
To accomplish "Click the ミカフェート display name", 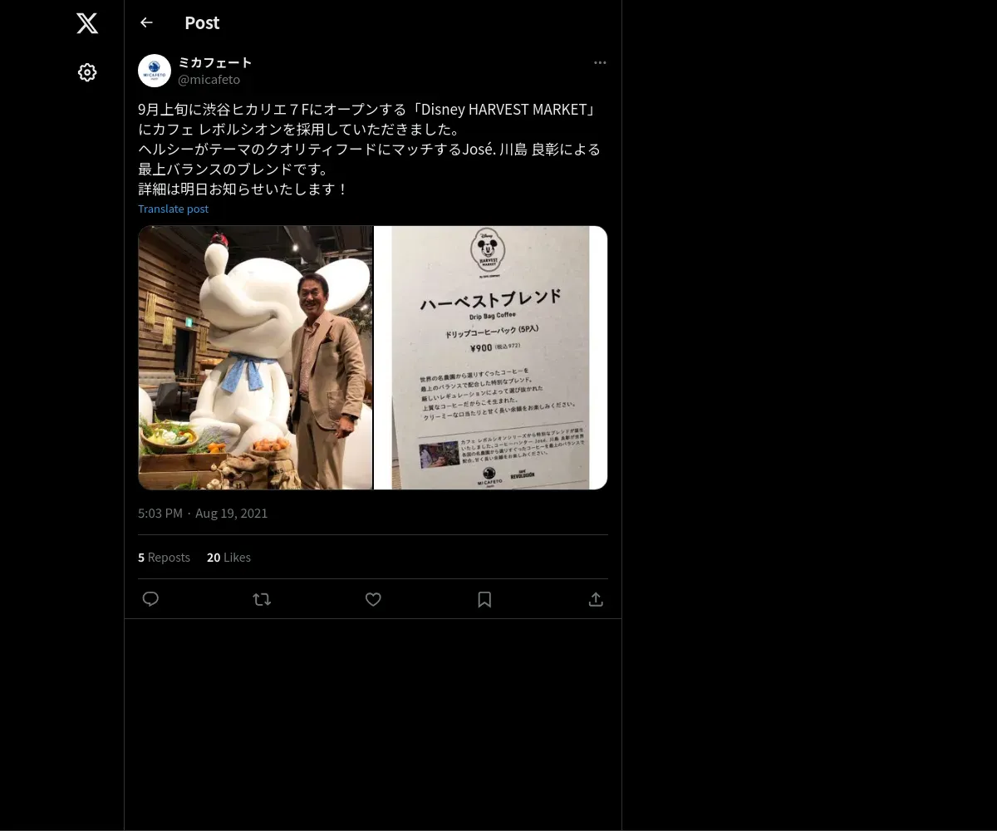I will [215, 62].
